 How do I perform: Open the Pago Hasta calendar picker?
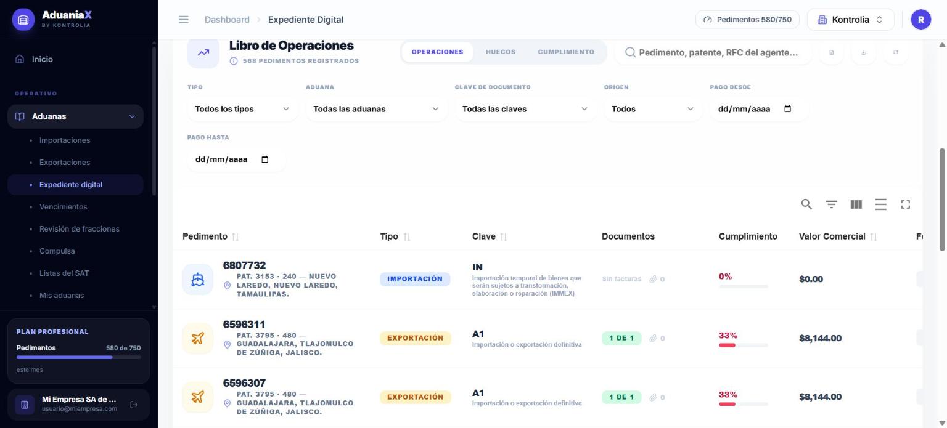265,159
